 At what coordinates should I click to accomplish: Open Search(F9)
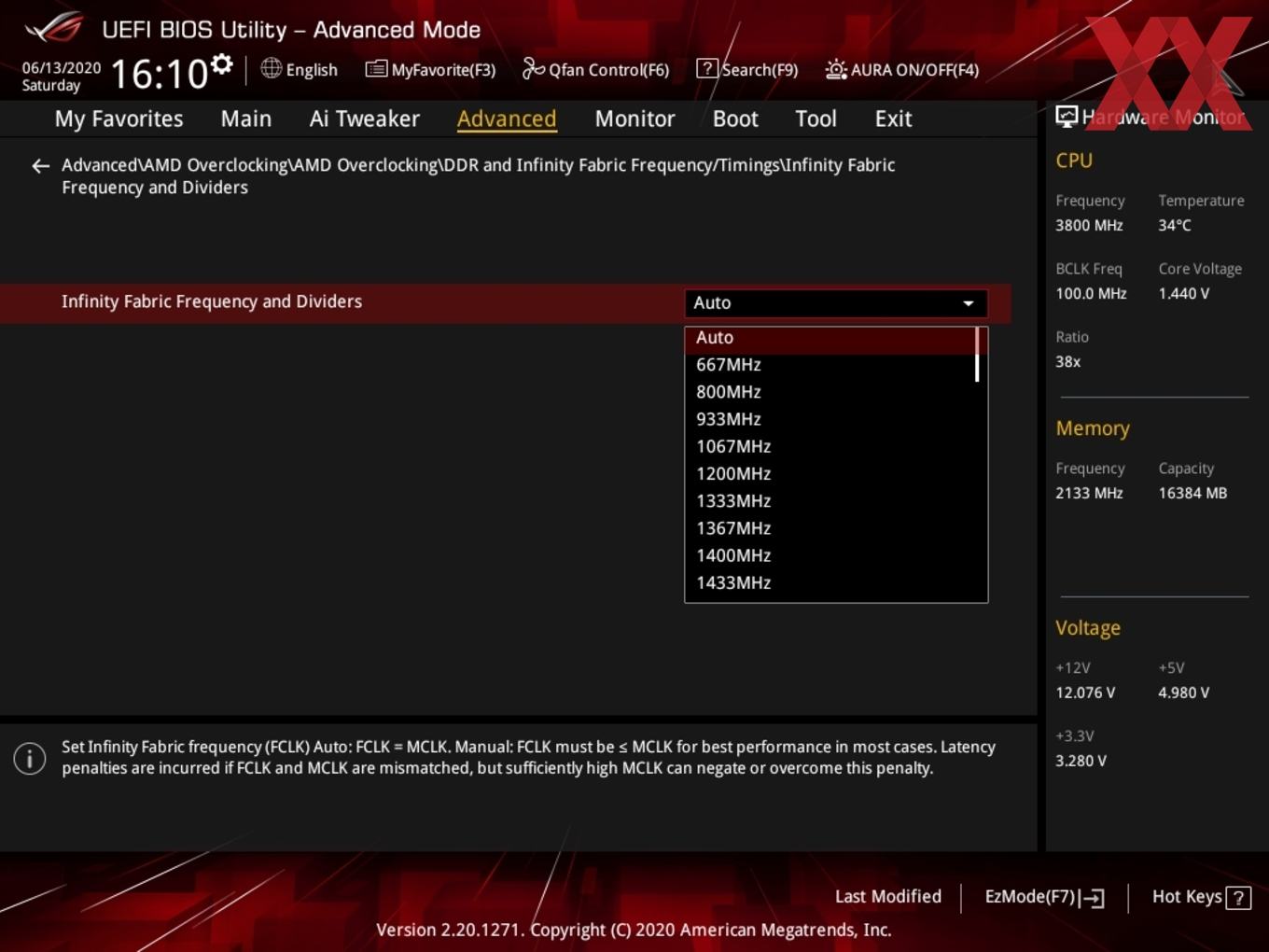[x=760, y=70]
